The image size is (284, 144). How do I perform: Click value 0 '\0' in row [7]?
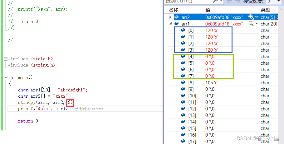(210, 76)
